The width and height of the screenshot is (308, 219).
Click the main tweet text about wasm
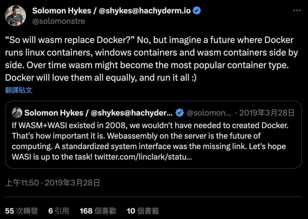150,59
